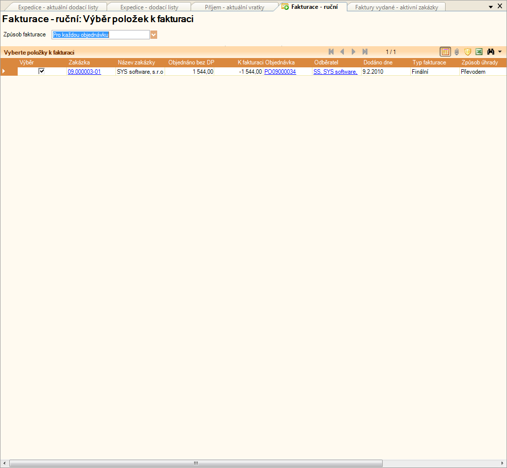Click the yellow shield icon
The image size is (507, 468).
coord(468,52)
